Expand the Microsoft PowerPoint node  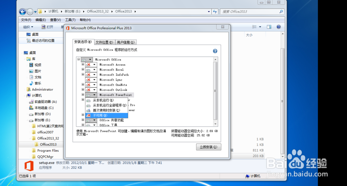(83, 95)
